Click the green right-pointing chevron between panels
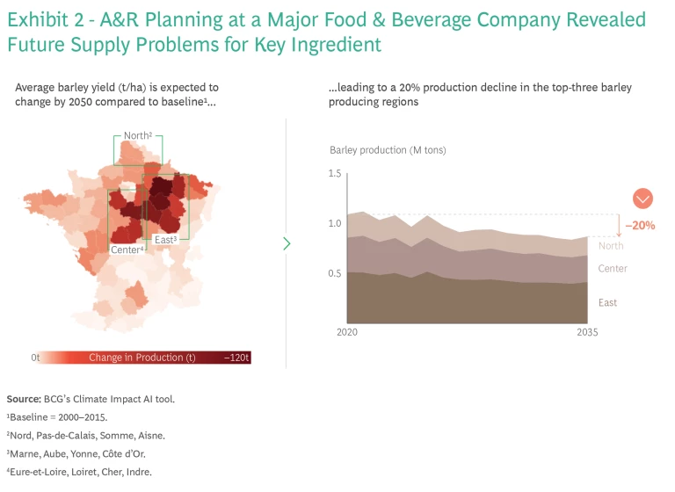Screen dimensions: 675x492 pos(287,243)
